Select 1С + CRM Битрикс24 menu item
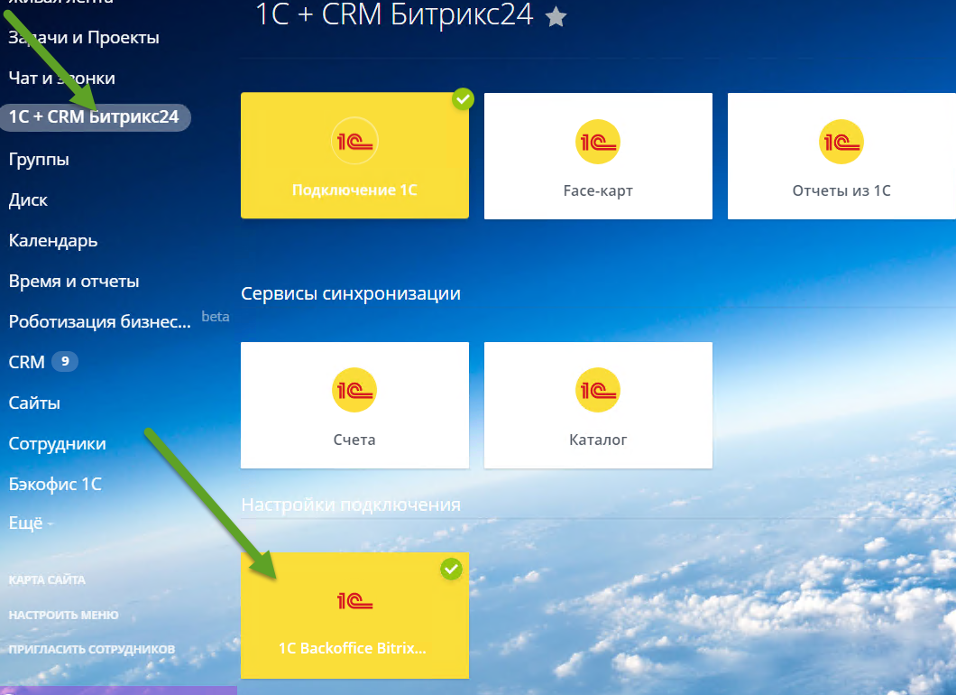This screenshot has width=956, height=695. coord(95,117)
